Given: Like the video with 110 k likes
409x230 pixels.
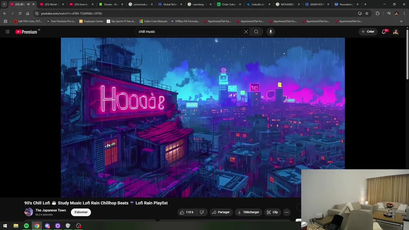Looking at the screenshot, I should click(187, 212).
